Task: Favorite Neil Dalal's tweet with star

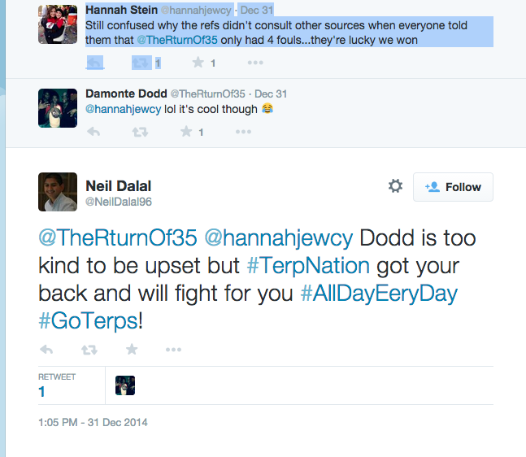Action: 132,350
